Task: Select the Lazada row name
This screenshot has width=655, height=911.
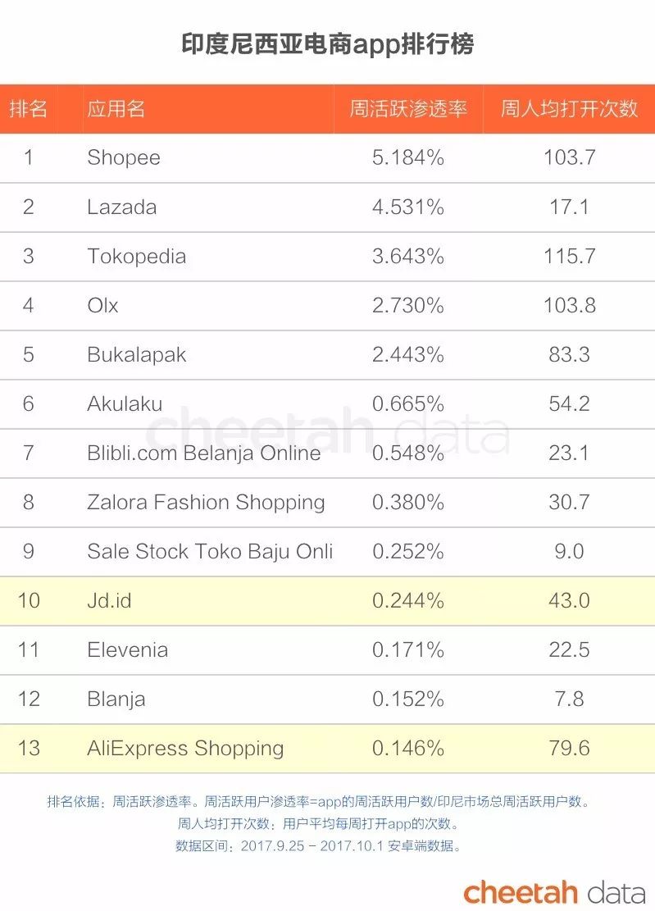Action: click(x=121, y=207)
